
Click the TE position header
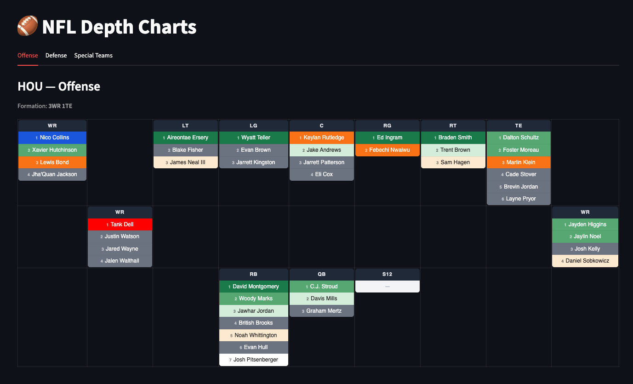[x=519, y=126]
